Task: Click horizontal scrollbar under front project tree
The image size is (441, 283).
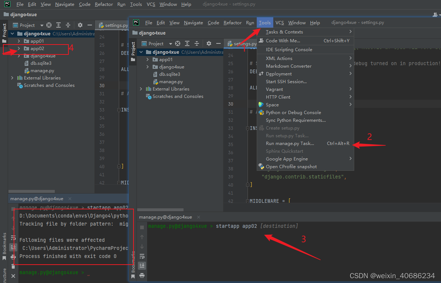Action: tap(160, 209)
